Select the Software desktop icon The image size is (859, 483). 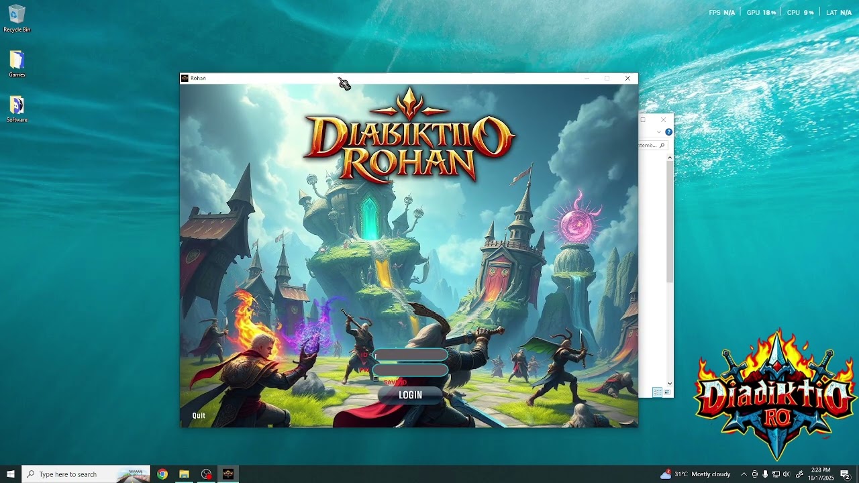point(17,109)
